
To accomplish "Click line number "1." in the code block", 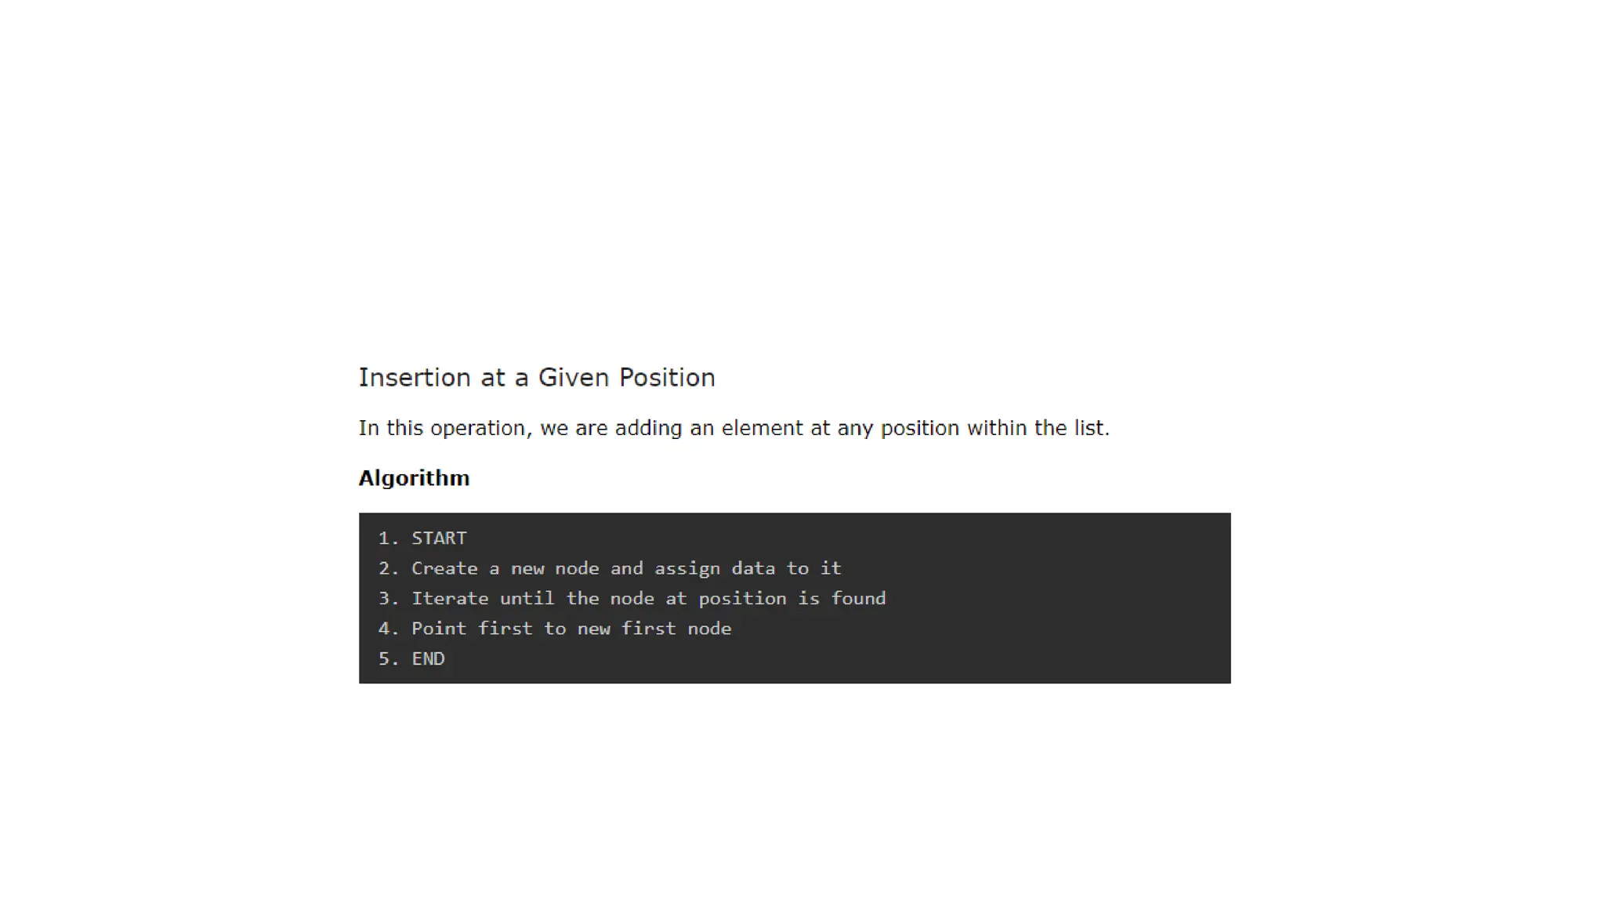I will (x=389, y=539).
